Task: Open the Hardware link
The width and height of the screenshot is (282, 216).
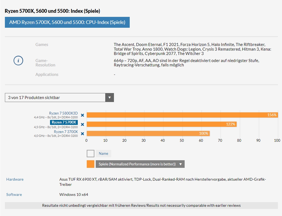Action: [15, 179]
